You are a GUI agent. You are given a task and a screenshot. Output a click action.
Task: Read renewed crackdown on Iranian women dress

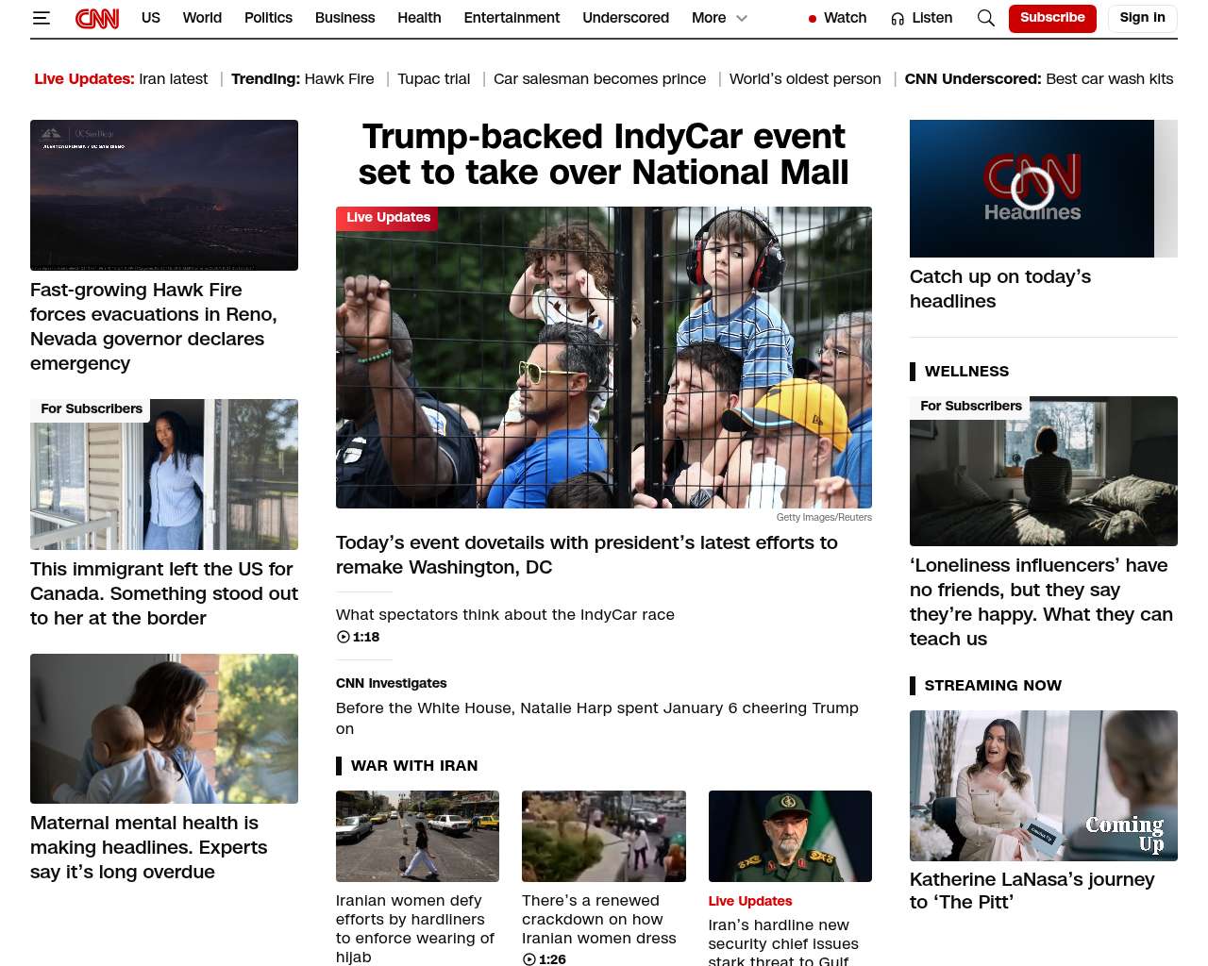tap(599, 919)
